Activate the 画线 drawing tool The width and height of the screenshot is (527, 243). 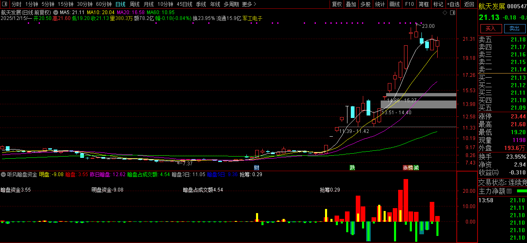[x=395, y=4]
